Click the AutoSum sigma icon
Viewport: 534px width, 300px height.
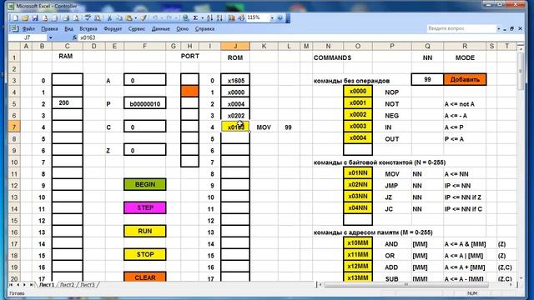(196, 18)
